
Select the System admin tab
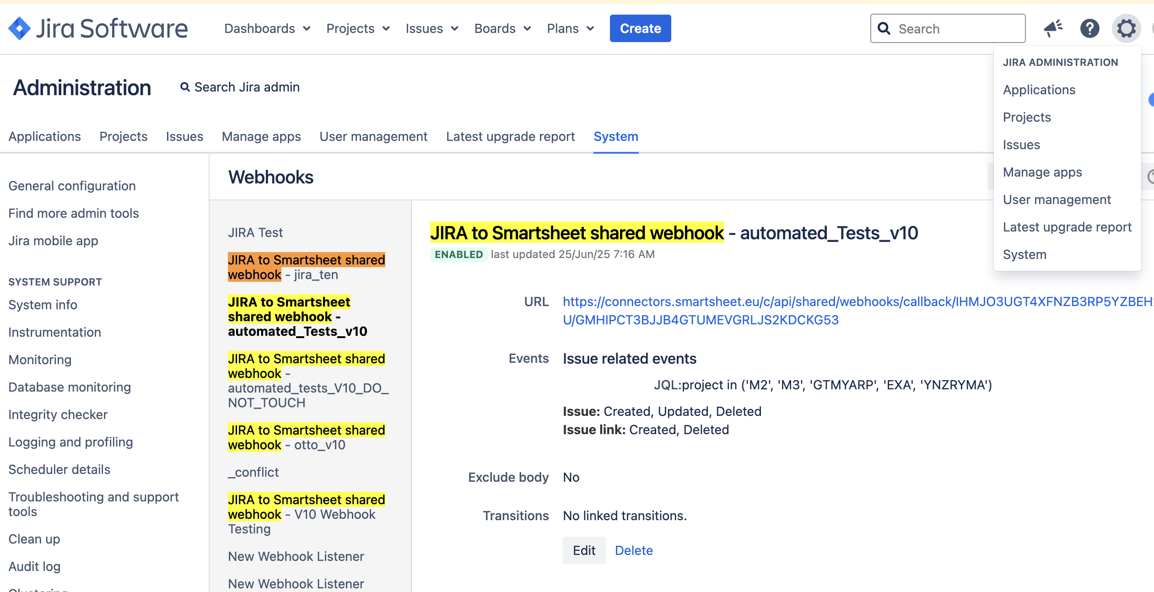616,136
